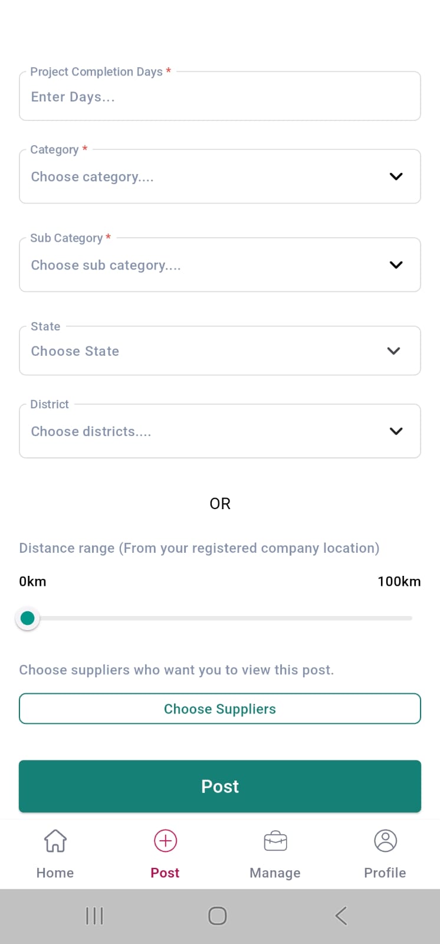Open the Choose State dropdown
The image size is (440, 944).
[x=219, y=351]
